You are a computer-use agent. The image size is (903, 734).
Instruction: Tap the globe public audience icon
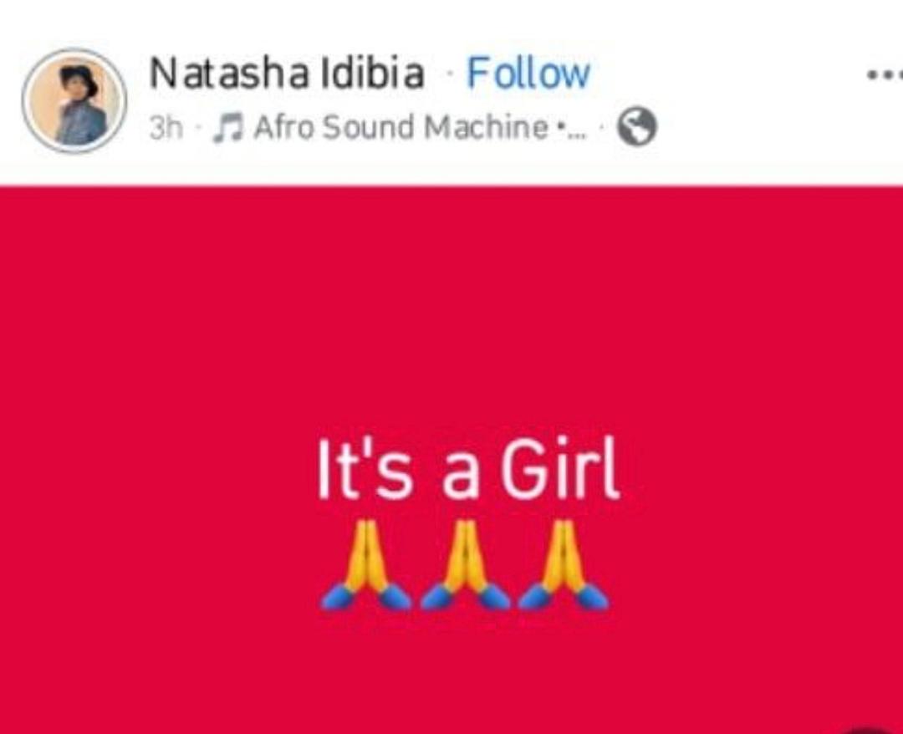(x=636, y=127)
